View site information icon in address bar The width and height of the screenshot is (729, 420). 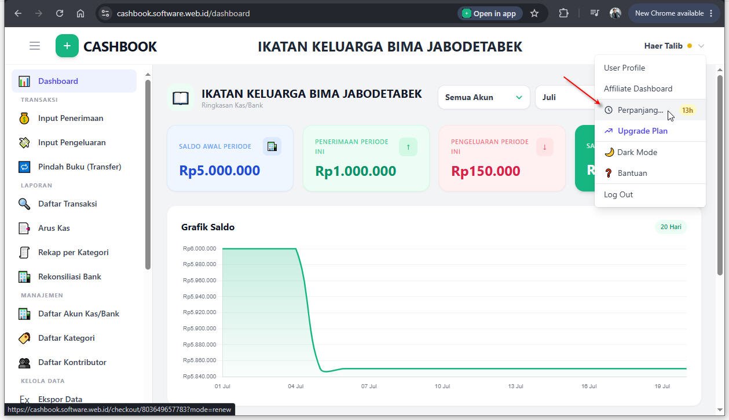105,13
